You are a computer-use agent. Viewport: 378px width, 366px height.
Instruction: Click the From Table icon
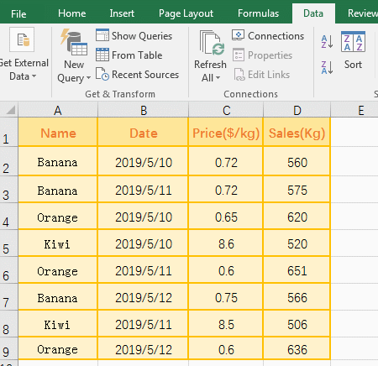[102, 55]
